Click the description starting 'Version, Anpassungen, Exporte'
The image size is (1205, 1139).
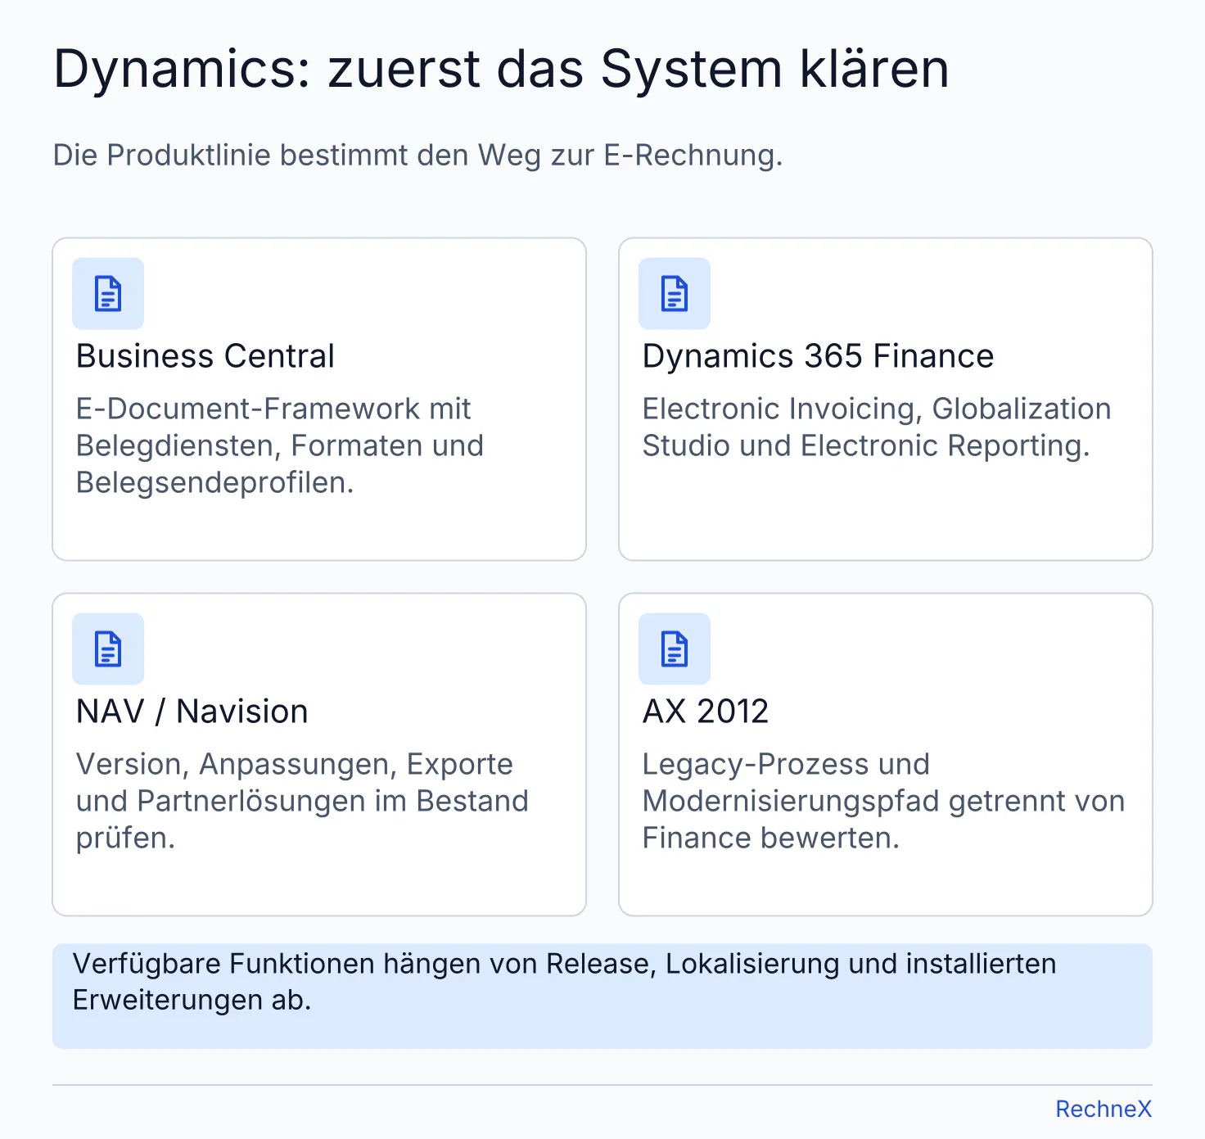point(302,801)
